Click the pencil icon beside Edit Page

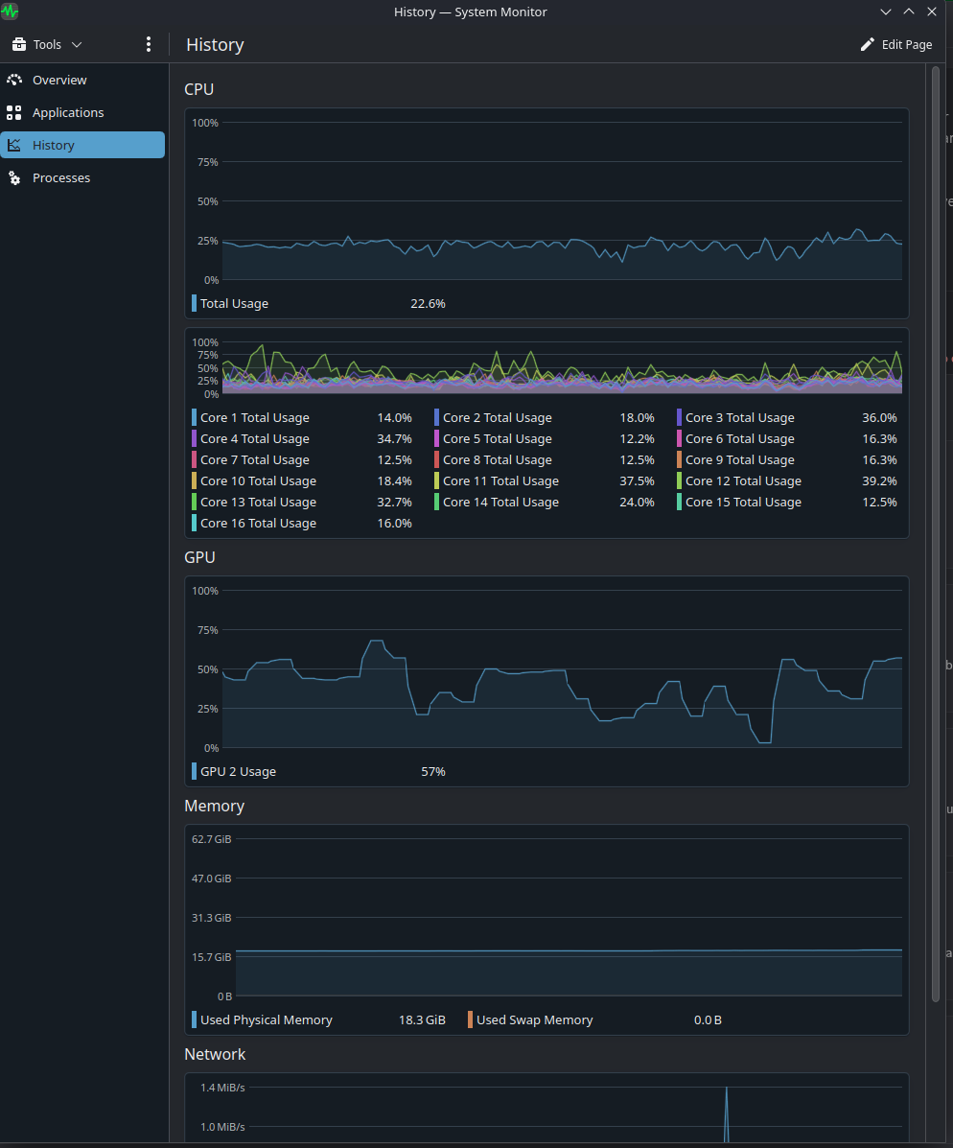(x=868, y=44)
